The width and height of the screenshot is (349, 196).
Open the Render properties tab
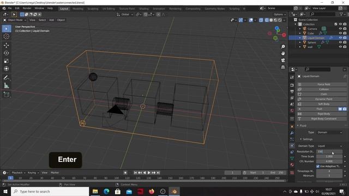point(292,85)
